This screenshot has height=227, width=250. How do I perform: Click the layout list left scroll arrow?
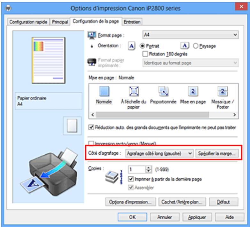93,115
